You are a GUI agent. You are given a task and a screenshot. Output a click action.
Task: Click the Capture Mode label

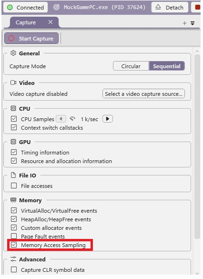[x=28, y=66]
